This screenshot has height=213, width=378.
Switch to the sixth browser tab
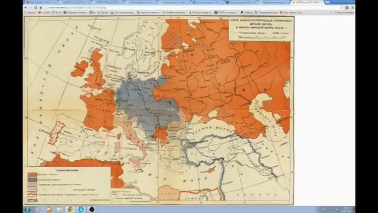pos(207,2)
